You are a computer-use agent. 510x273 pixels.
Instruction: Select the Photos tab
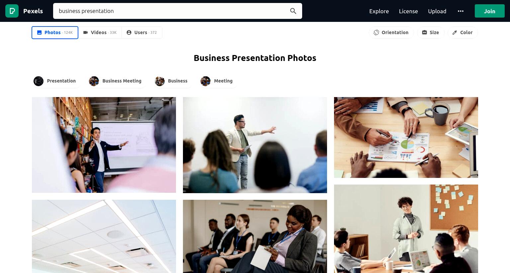click(55, 32)
